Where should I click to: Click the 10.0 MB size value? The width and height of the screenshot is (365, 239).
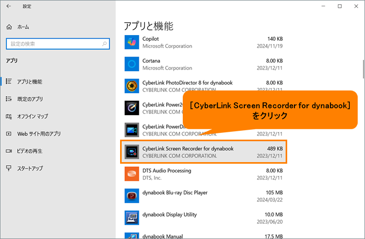click(x=274, y=214)
